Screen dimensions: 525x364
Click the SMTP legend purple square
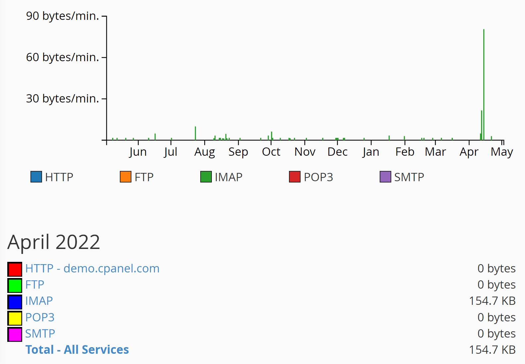pyautogui.click(x=385, y=177)
